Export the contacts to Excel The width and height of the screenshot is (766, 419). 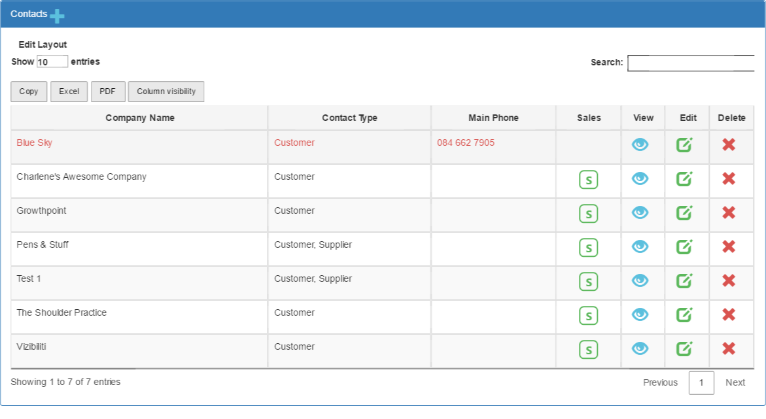[69, 92]
